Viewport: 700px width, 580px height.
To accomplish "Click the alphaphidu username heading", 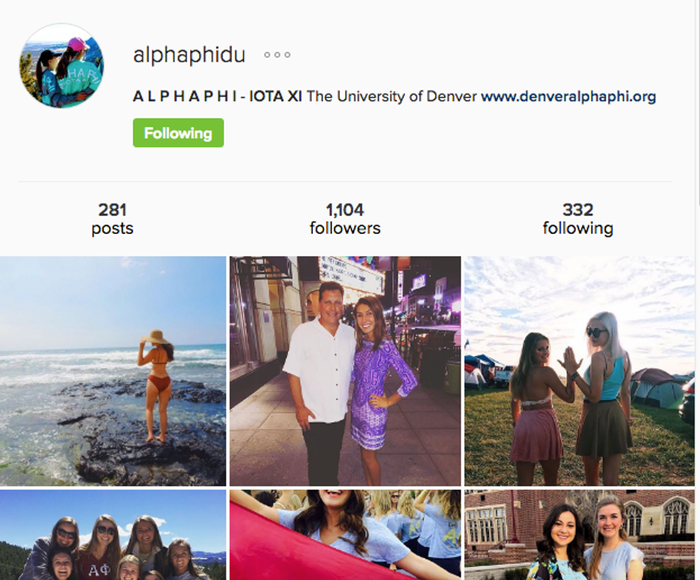I will point(189,55).
